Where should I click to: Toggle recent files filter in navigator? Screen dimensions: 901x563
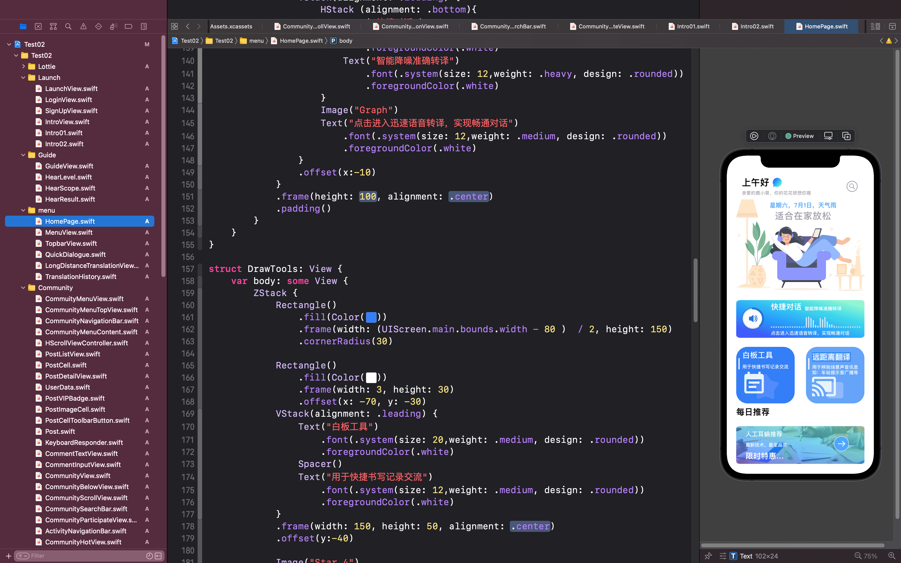pos(149,555)
